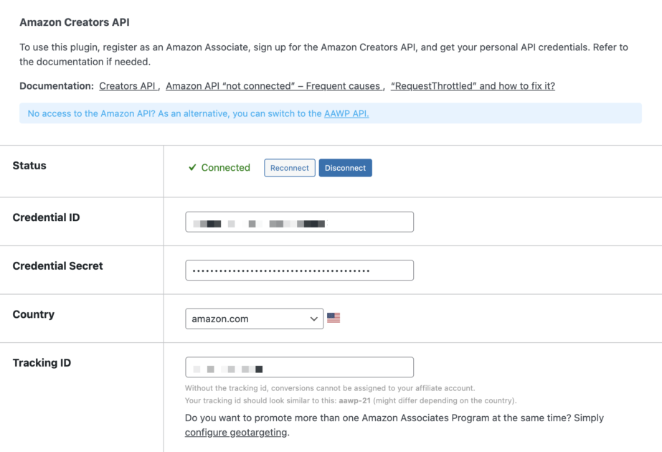
Task: Click inside the Tracking ID box
Action: 299,367
